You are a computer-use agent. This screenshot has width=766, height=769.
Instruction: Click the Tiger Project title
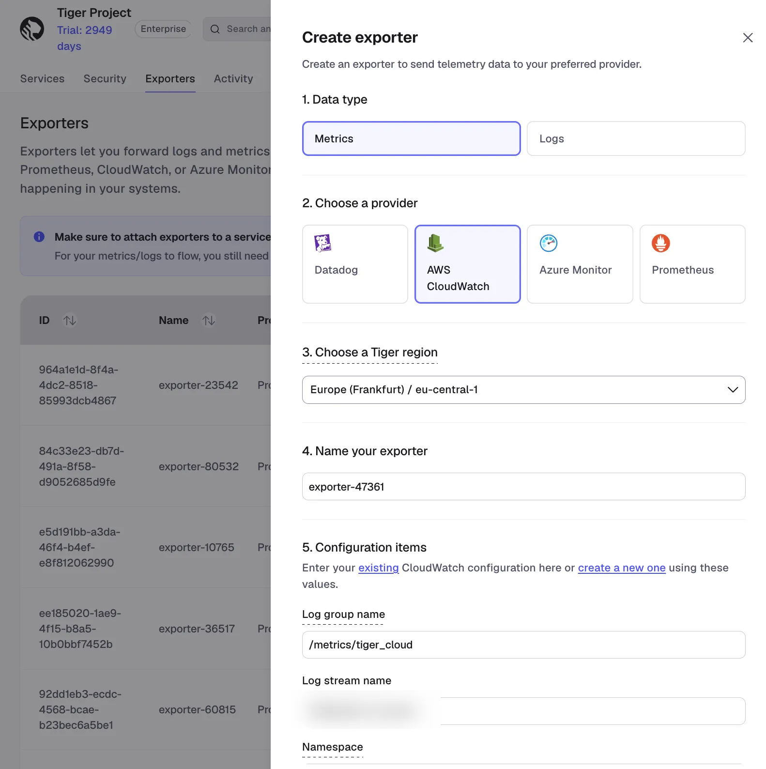[94, 13]
